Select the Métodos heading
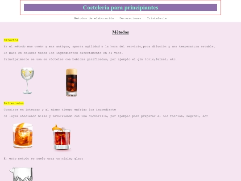This screenshot has height=181, width=241. point(120,32)
